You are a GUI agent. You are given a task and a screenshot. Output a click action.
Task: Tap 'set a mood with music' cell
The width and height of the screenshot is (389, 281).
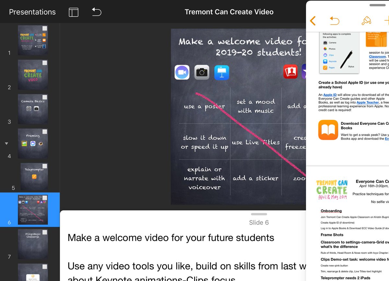click(x=256, y=106)
